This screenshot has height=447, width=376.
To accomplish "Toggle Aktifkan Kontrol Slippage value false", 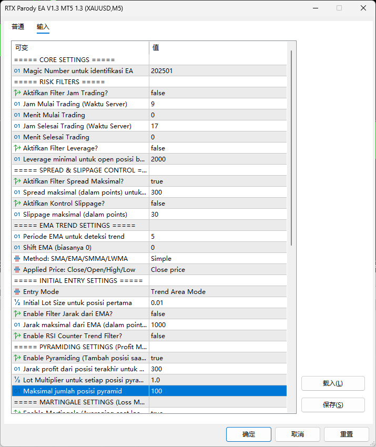I will click(x=217, y=204).
